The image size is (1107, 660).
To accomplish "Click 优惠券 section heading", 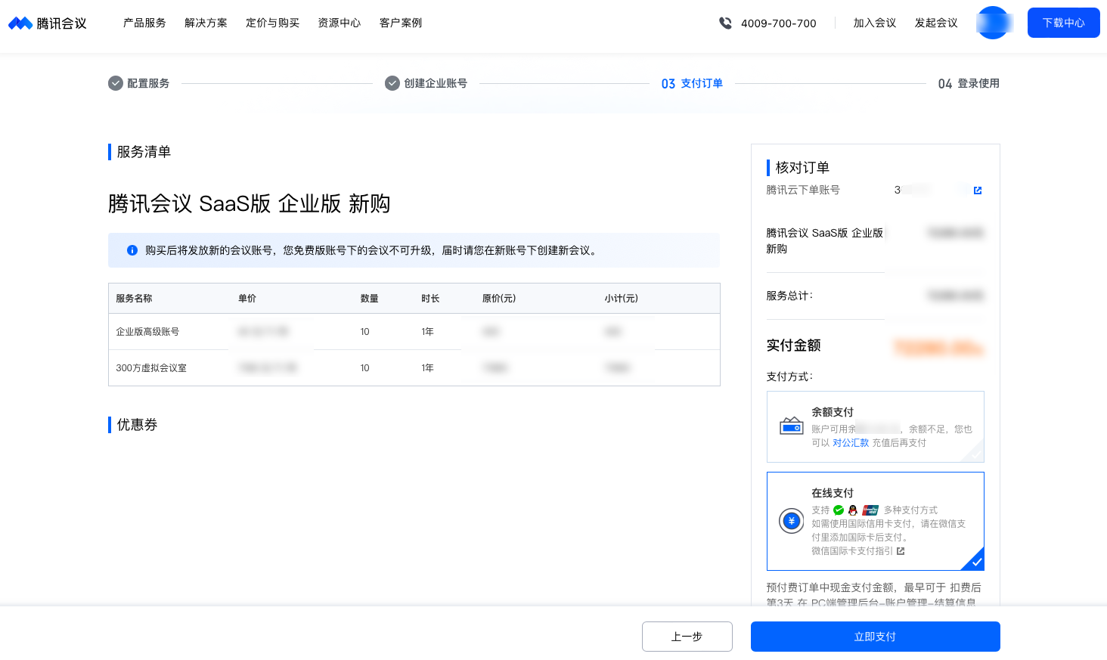I will coord(137,425).
